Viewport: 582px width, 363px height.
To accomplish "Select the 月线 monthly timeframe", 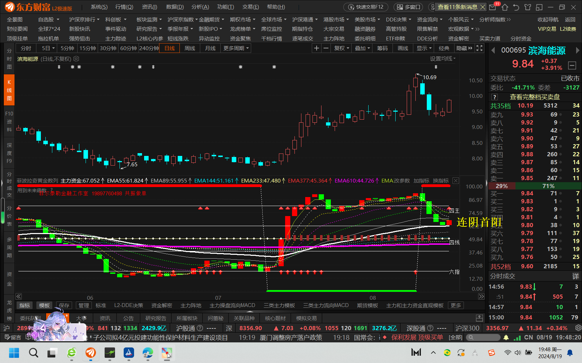I will pos(210,48).
